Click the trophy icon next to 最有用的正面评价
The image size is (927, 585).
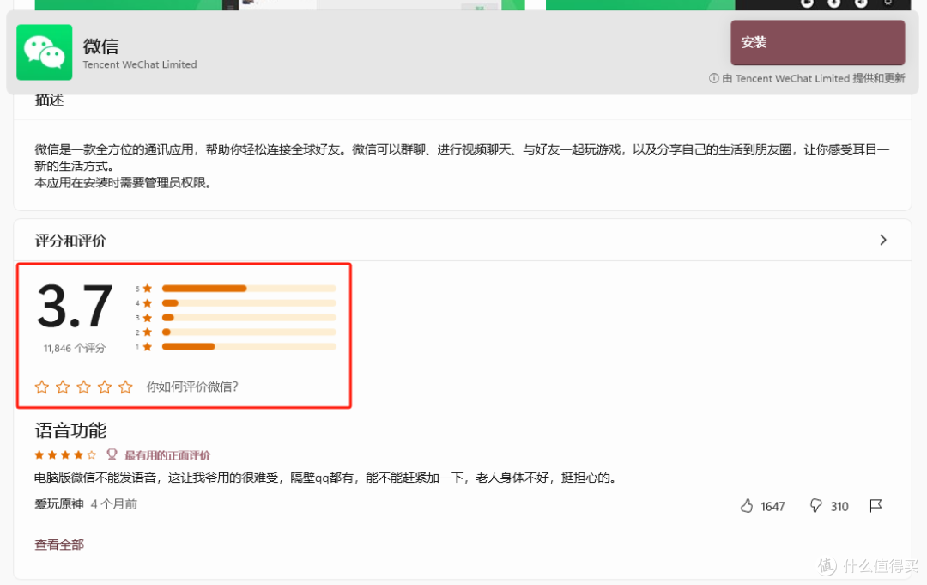(111, 454)
